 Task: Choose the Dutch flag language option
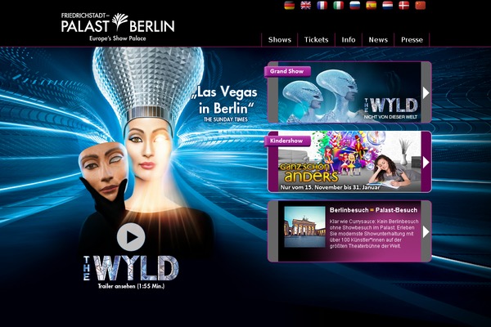388,6
